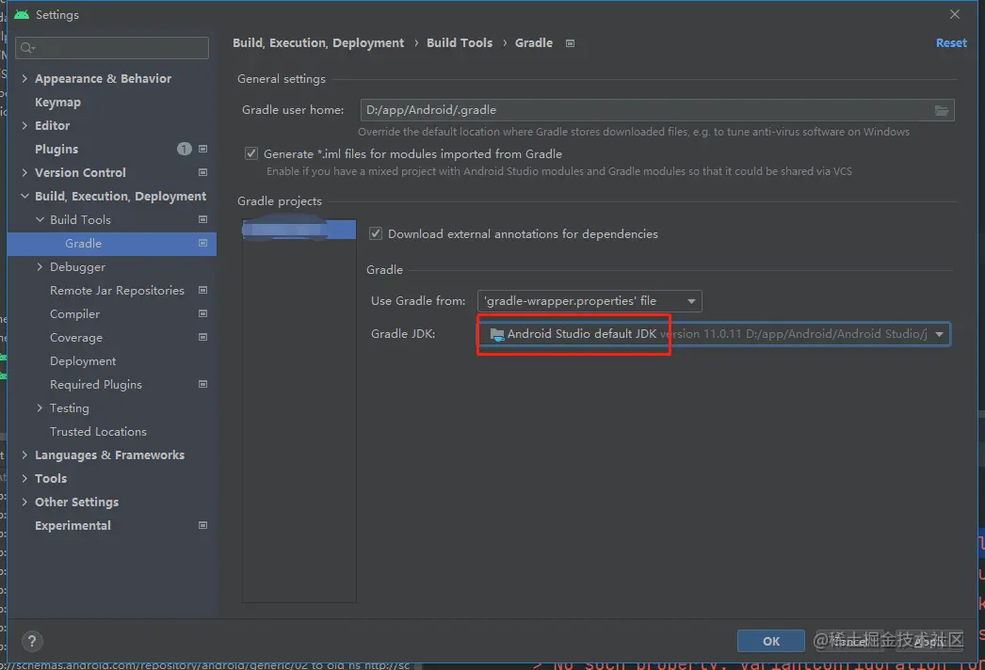Open the Use Gradle from dropdown
This screenshot has height=670, width=985.
coord(589,301)
